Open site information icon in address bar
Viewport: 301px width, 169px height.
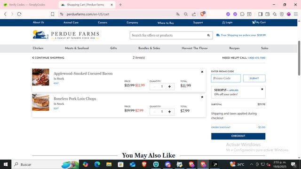coord(62,14)
